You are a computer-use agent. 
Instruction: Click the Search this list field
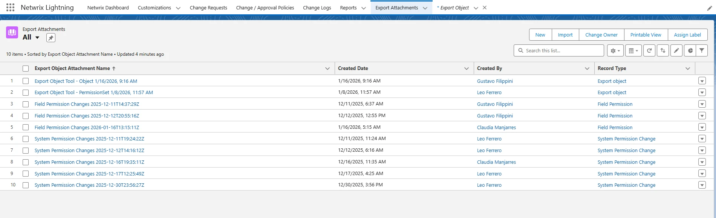pyautogui.click(x=559, y=50)
